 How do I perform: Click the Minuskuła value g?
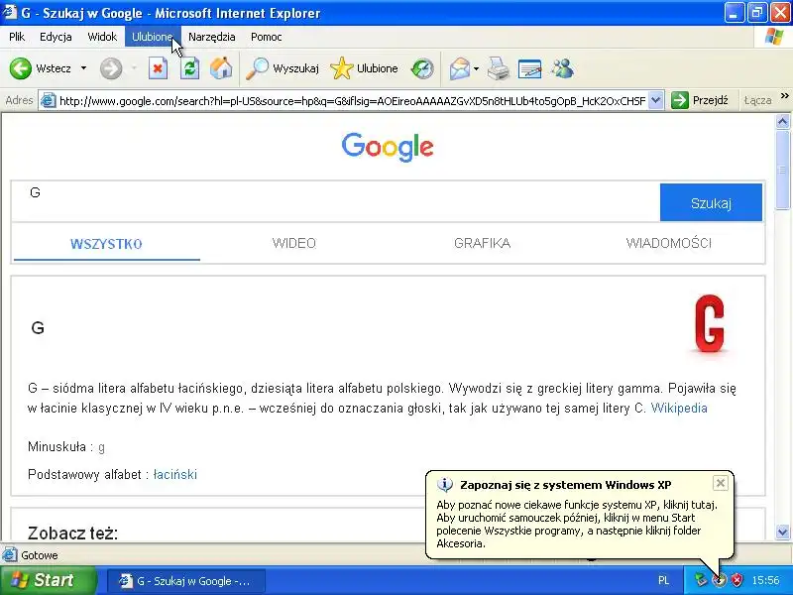coord(102,447)
